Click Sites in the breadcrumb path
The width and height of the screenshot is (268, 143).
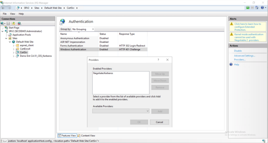(37, 8)
